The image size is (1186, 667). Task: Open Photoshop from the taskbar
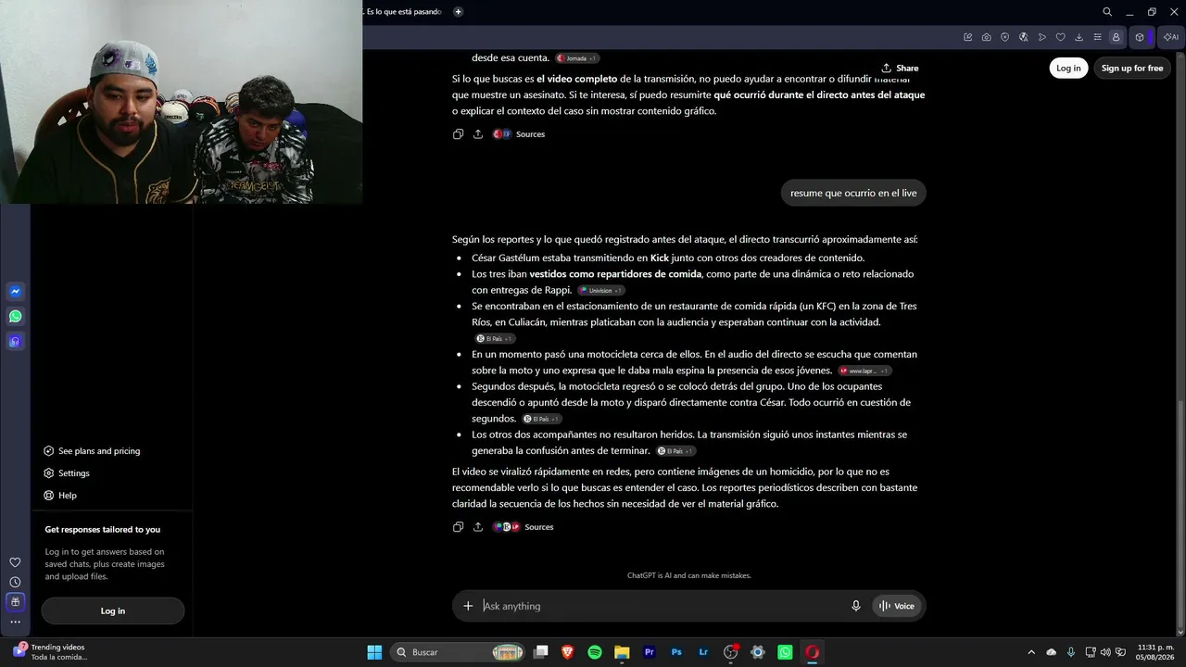pyautogui.click(x=676, y=652)
